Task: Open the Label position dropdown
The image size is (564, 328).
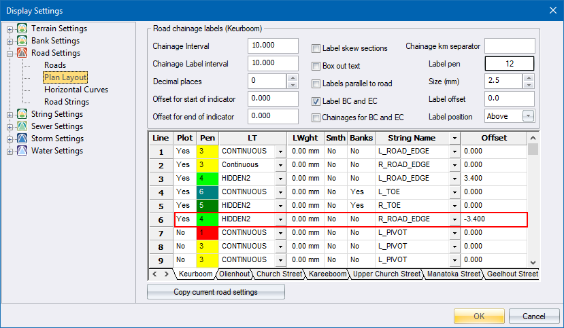Action: point(528,116)
